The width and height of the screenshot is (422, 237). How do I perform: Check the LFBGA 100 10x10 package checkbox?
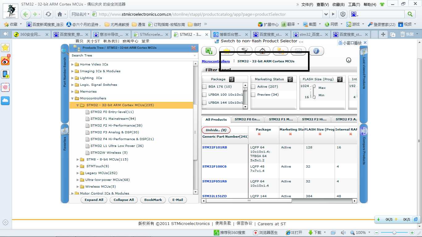pyautogui.click(x=204, y=95)
